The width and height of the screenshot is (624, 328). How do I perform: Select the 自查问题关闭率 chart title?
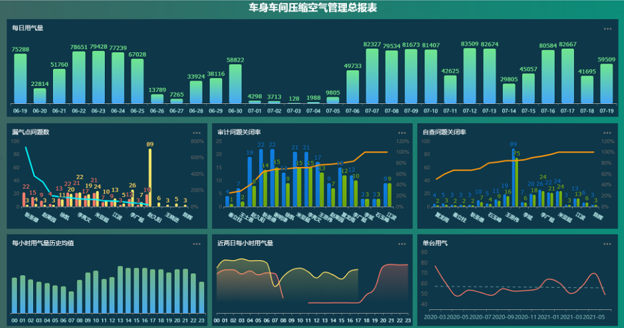coord(444,132)
